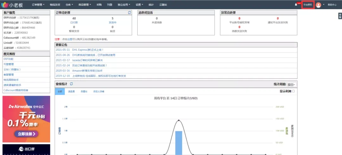This screenshot has height=155, width=342.
Task: Open the DHL Express(新)正式上线 announcement
Action: (x=88, y=50)
